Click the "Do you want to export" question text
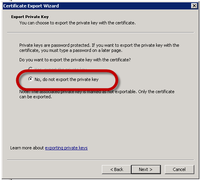 coord(75,60)
